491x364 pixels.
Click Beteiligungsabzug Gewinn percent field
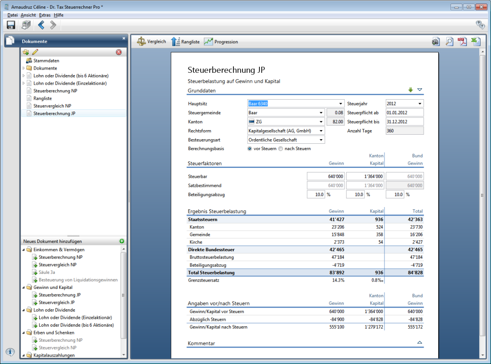(316, 195)
